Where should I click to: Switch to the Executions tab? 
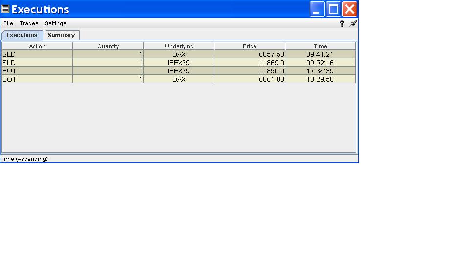click(x=22, y=35)
